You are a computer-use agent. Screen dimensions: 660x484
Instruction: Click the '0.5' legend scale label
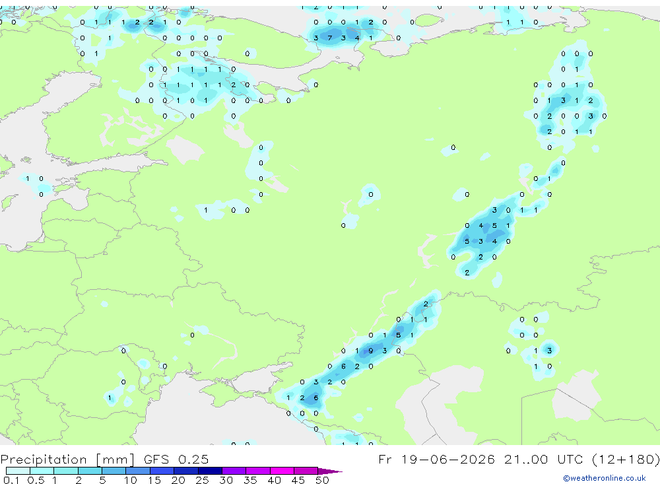pos(36,480)
